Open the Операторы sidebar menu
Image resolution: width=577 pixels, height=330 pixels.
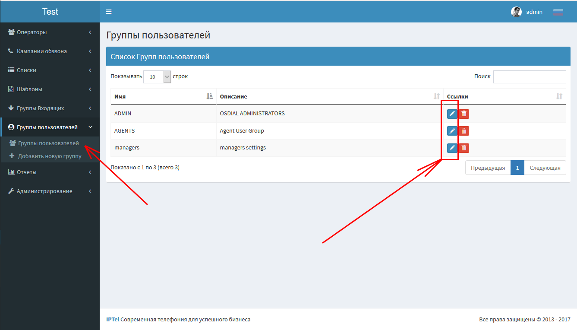click(50, 32)
